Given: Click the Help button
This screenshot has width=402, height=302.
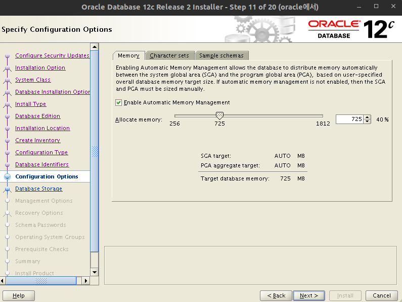Looking at the screenshot, I should coord(19,295).
